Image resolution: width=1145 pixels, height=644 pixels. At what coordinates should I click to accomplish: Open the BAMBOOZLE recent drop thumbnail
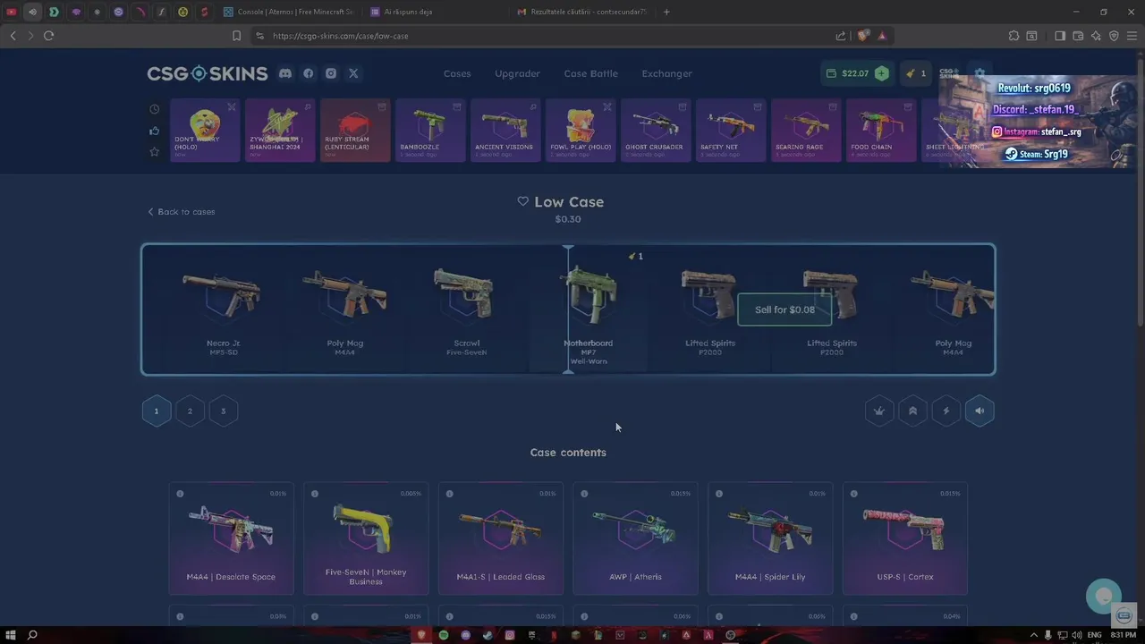pyautogui.click(x=430, y=131)
